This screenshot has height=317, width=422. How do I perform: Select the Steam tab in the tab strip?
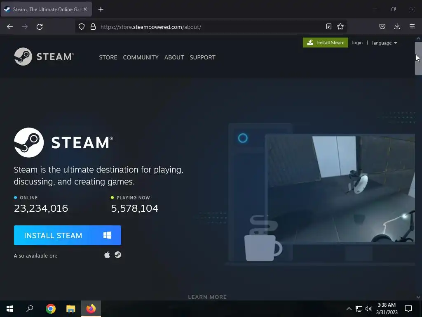tap(46, 9)
